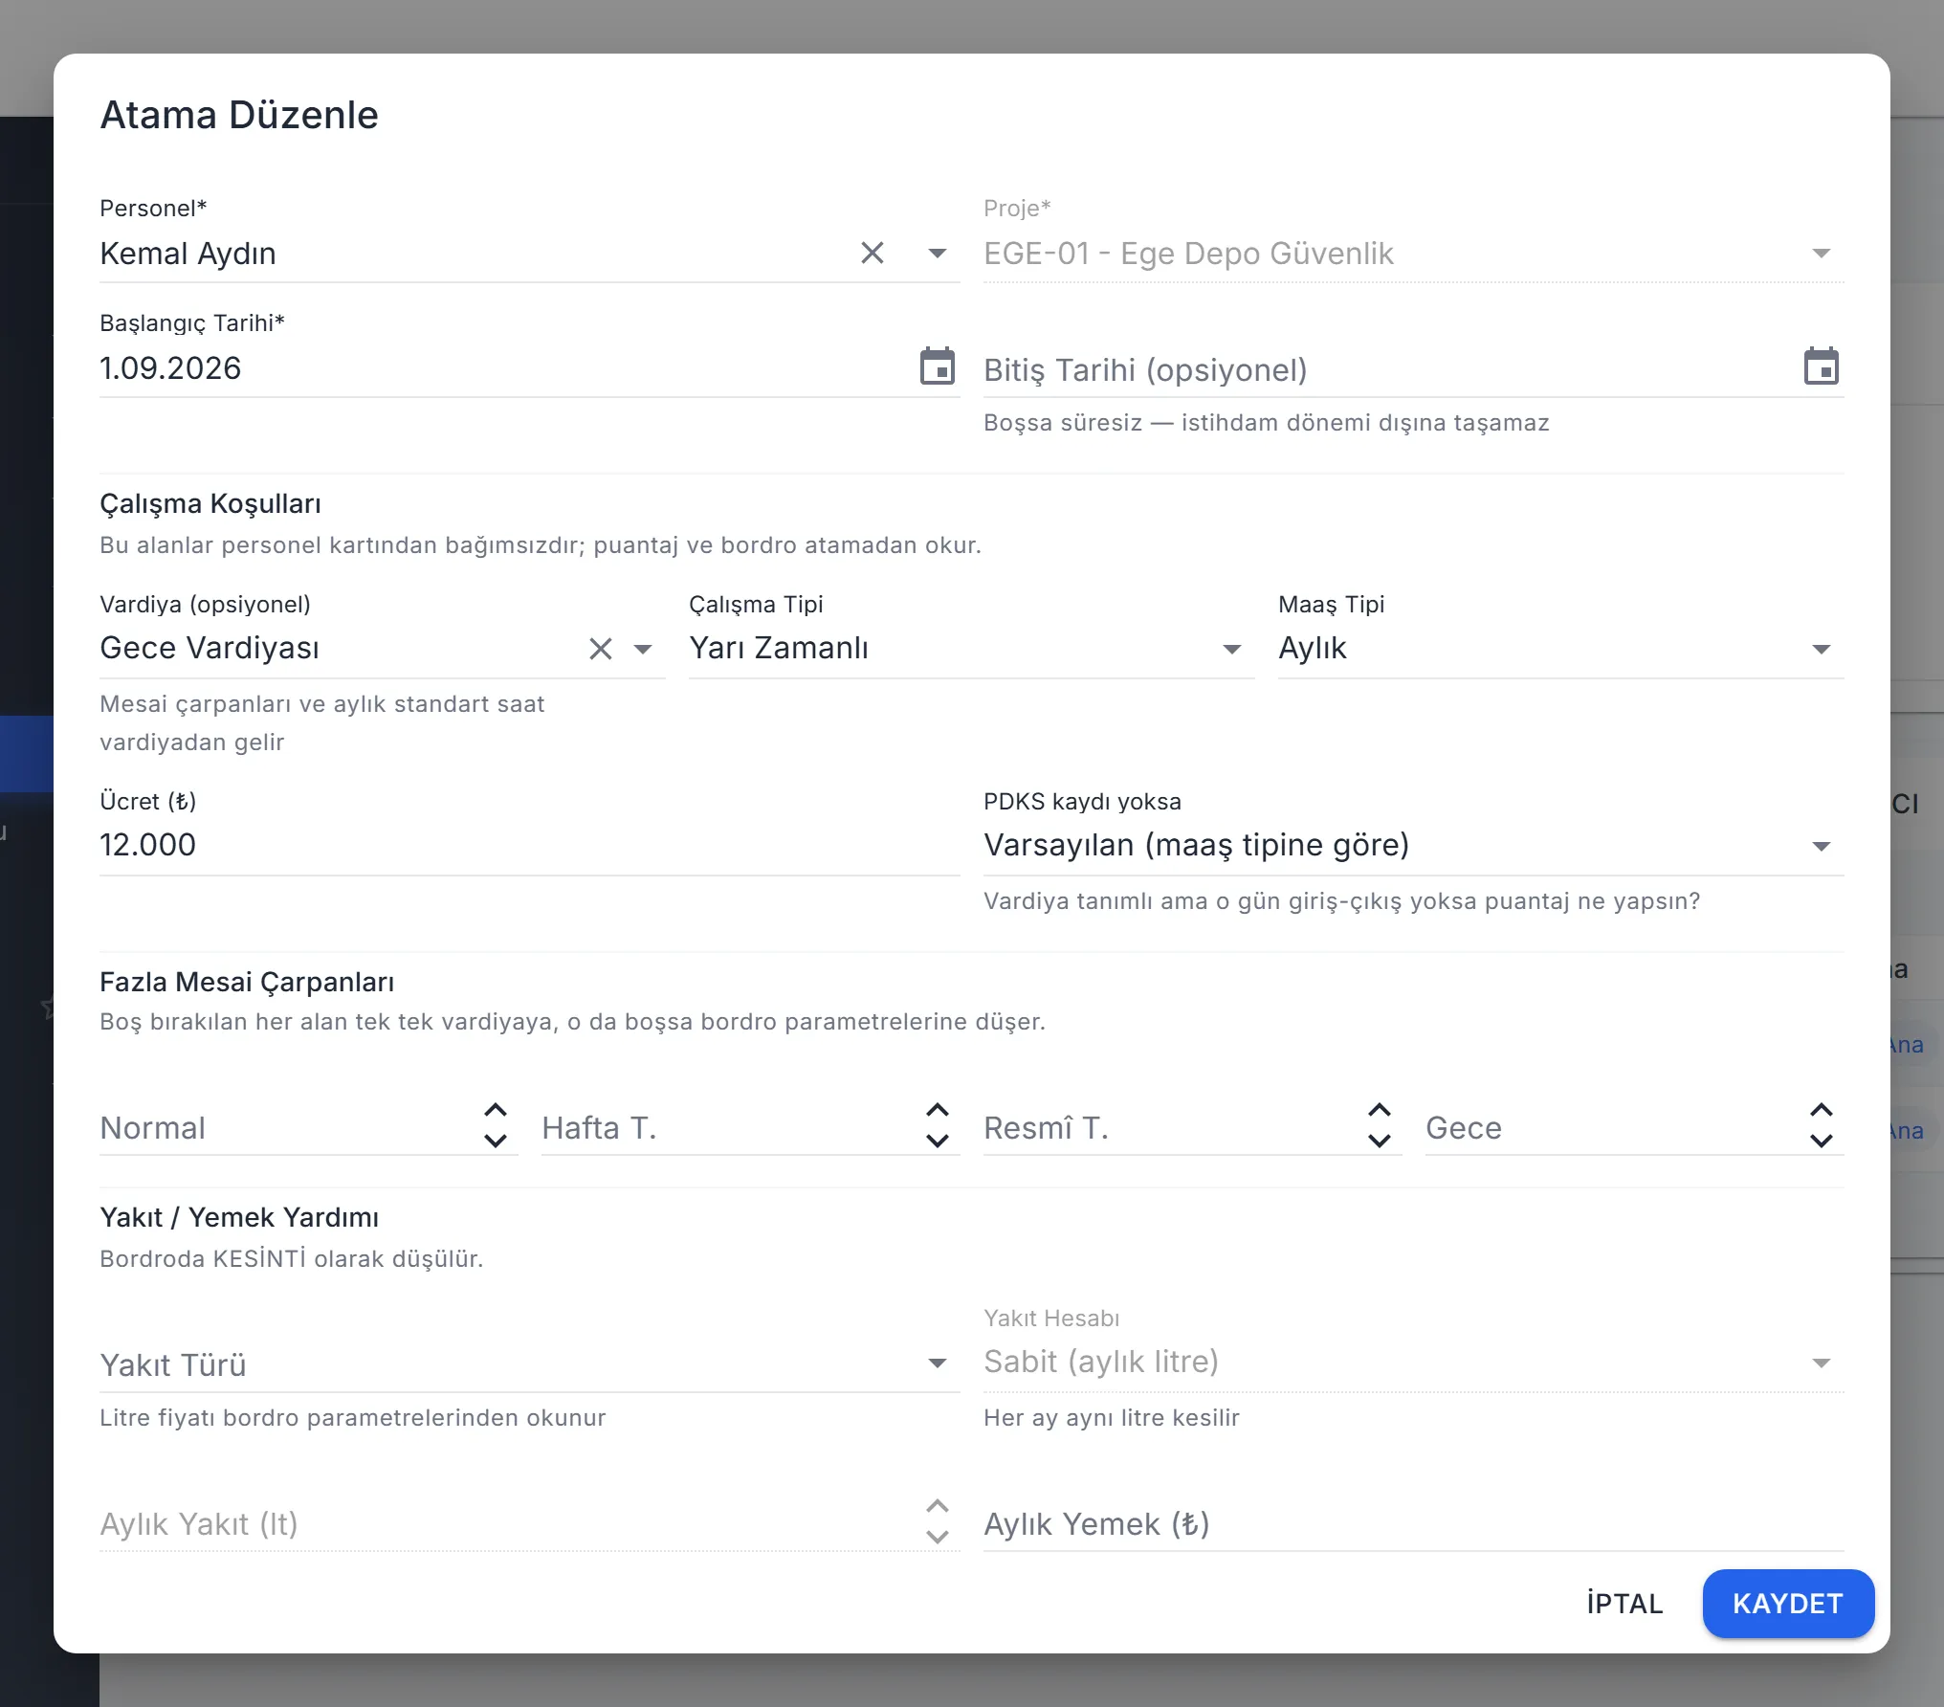Open the Personel dropdown arrow
Viewport: 1944px width, 1707px height.
tap(938, 253)
